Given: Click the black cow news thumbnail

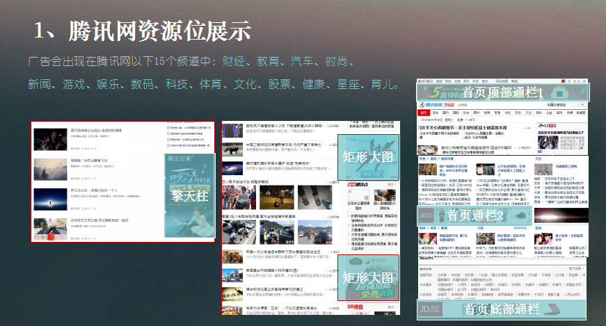Looking at the screenshot, I should [x=233, y=149].
